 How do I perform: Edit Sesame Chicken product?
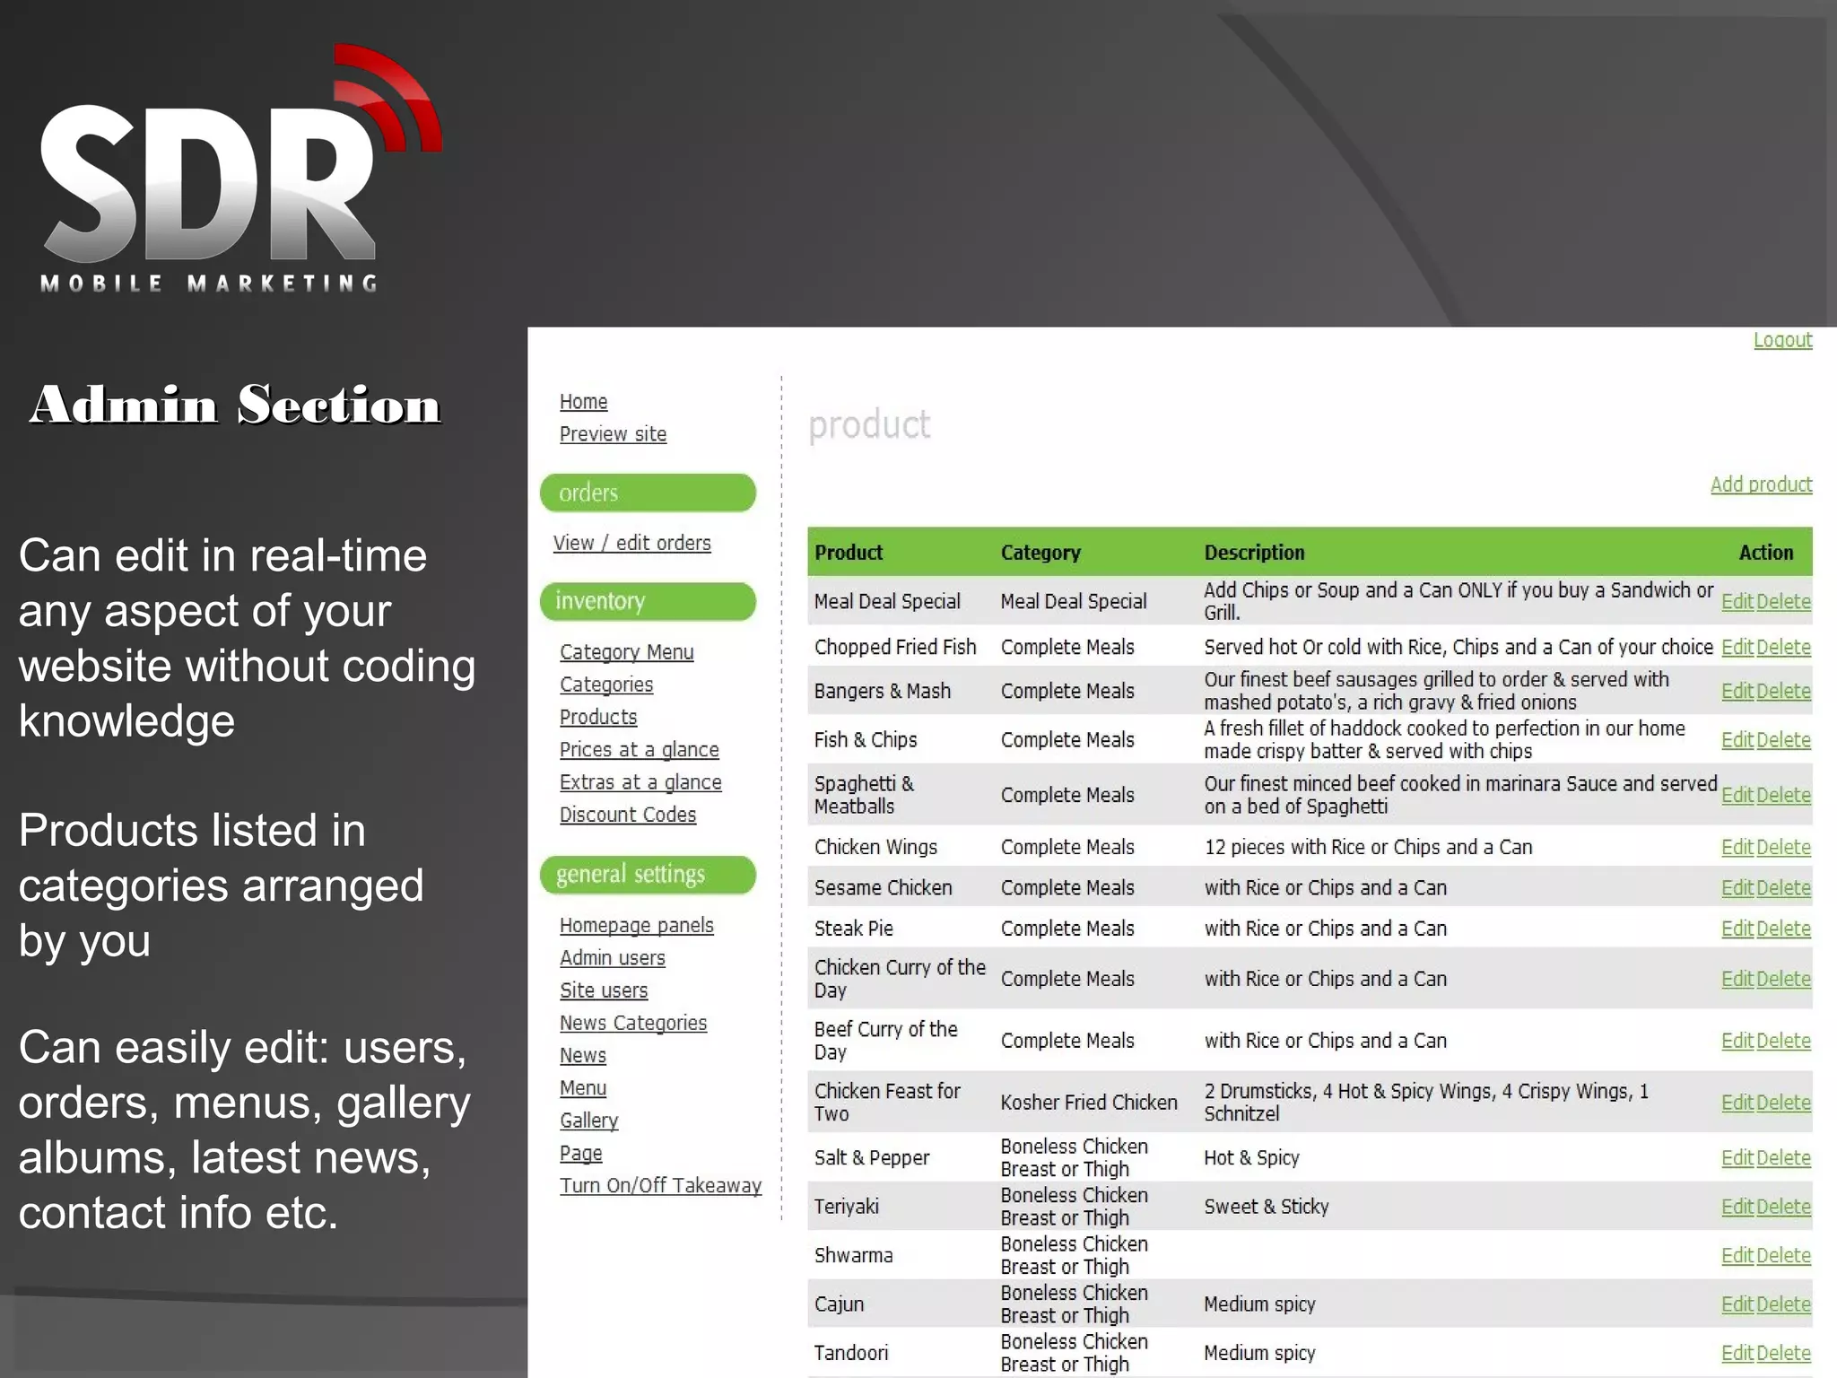point(1737,888)
